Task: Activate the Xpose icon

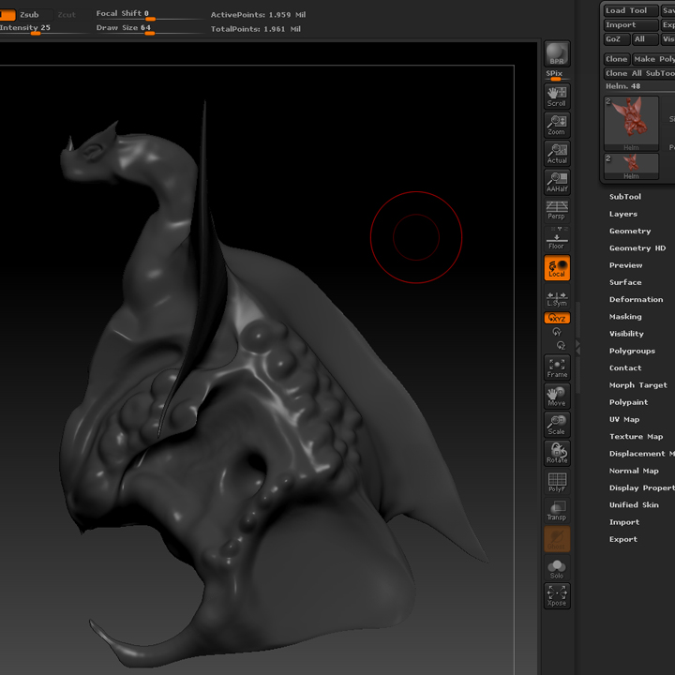Action: (x=557, y=595)
